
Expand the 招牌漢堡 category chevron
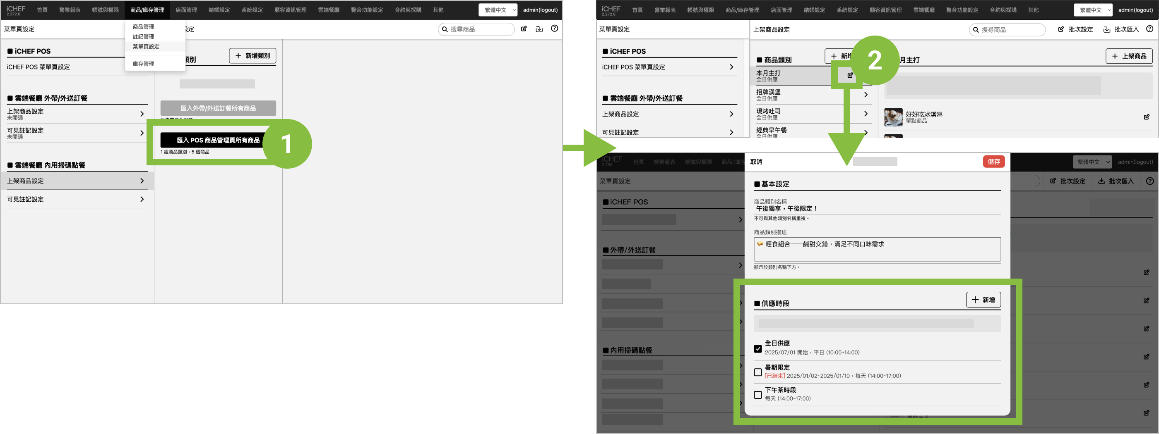click(865, 95)
